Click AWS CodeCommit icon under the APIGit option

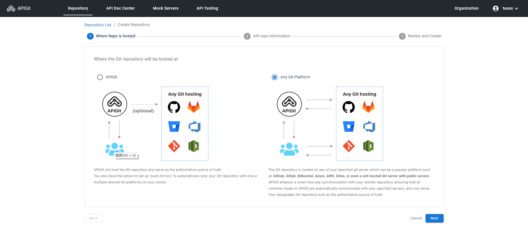[194, 146]
